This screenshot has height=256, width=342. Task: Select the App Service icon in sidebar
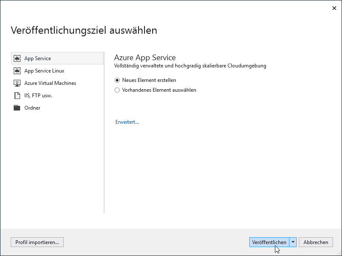(x=17, y=58)
